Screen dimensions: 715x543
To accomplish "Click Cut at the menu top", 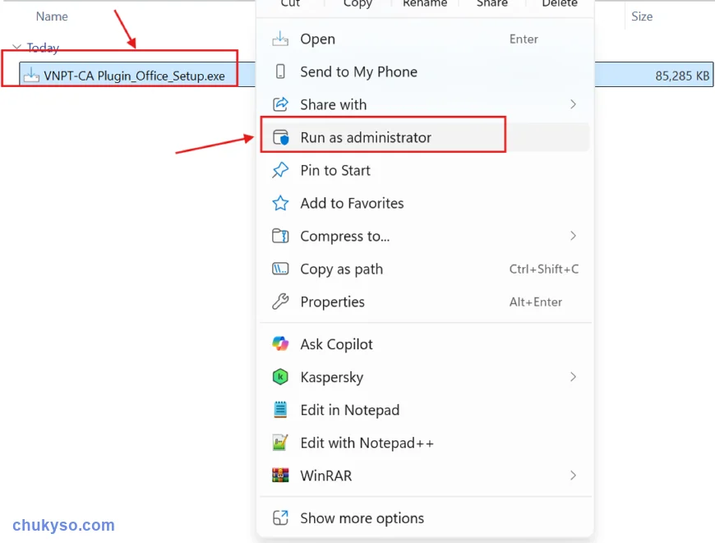I will [290, 3].
